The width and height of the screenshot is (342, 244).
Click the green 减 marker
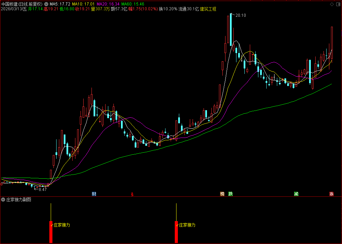coord(296,194)
